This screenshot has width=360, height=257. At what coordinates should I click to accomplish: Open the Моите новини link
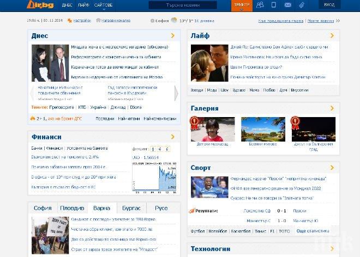[321, 21]
